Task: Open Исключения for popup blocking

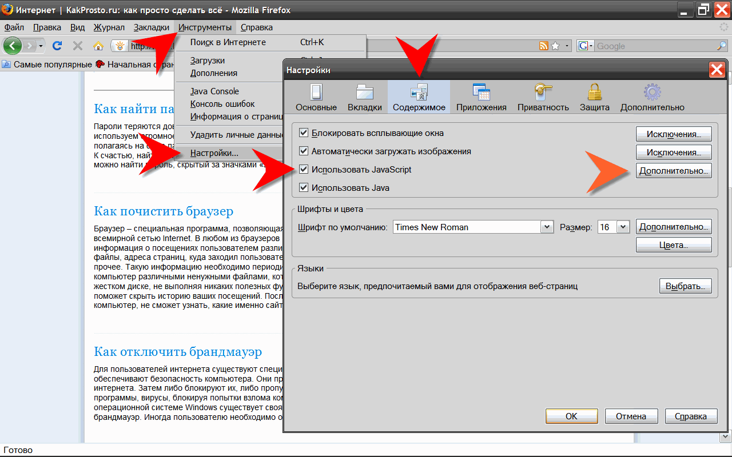Action: click(674, 134)
